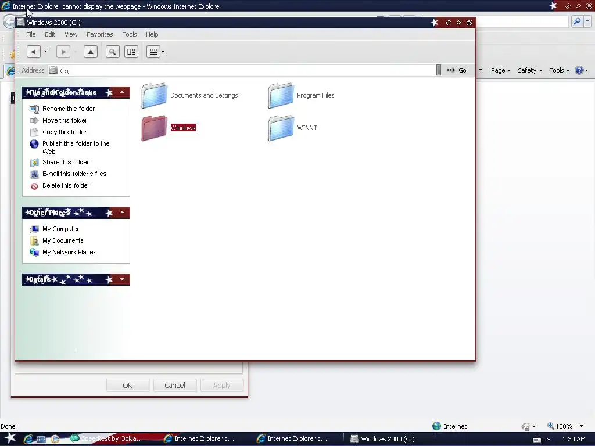Open Internet Explorer Tools dropdown
Screen dimensions: 595x446
coord(560,70)
